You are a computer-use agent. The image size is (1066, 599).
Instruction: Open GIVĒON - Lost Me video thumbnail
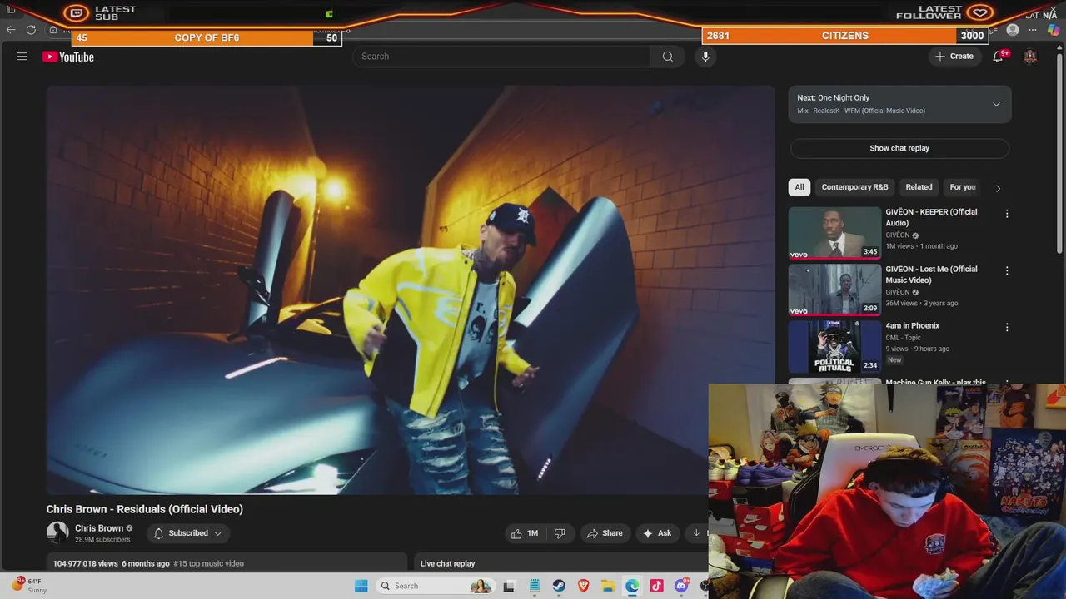tap(834, 290)
